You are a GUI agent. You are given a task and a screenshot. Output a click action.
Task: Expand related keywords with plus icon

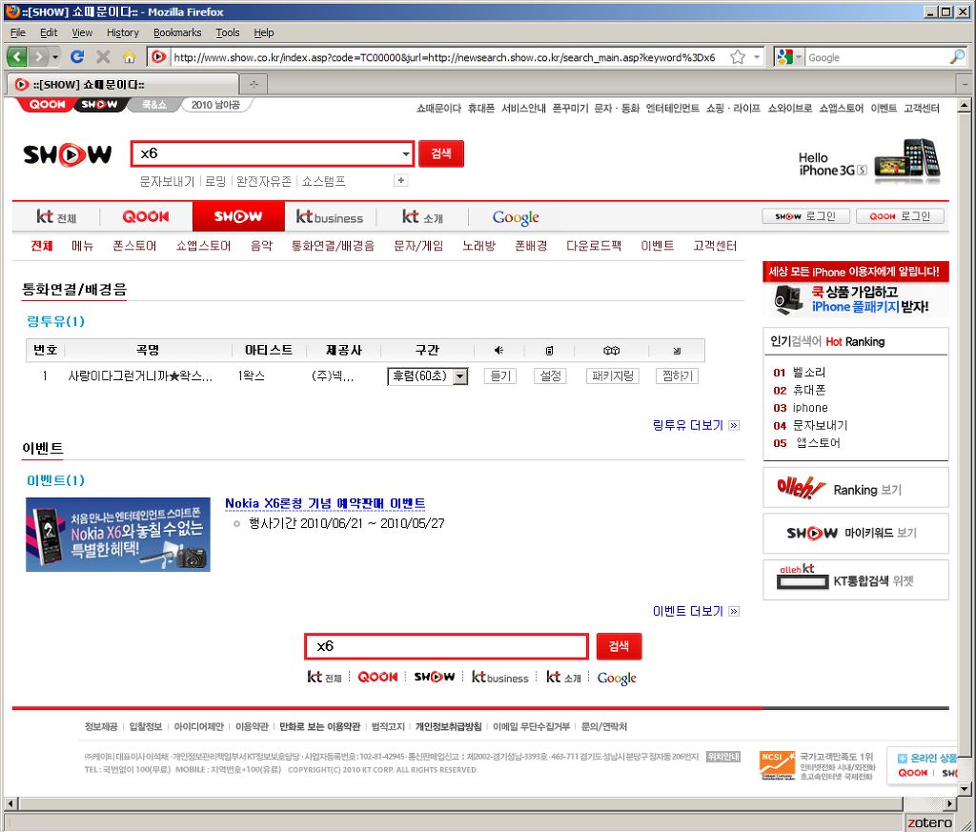[x=401, y=180]
